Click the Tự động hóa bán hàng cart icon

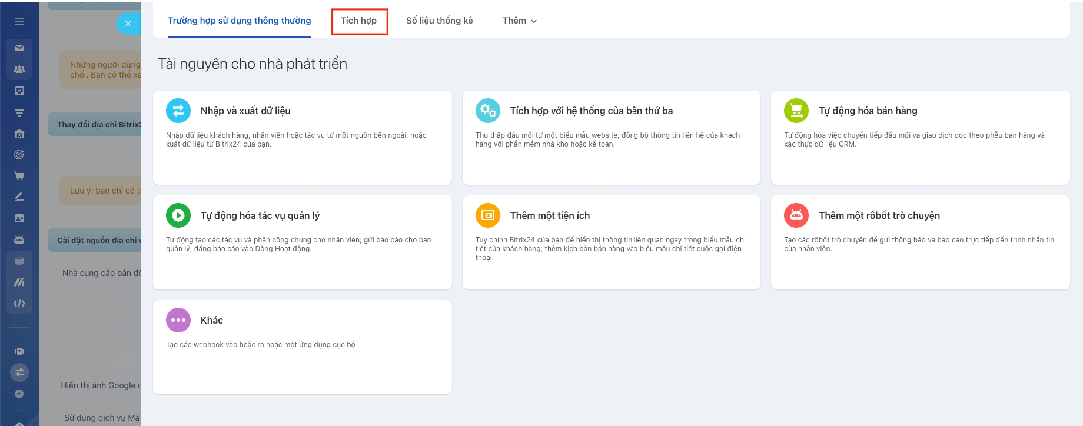pos(796,111)
